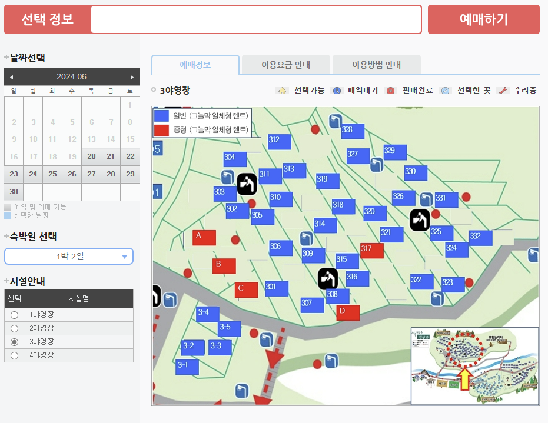Select campsite 304 on the map
548x423 pixels.
pos(235,159)
